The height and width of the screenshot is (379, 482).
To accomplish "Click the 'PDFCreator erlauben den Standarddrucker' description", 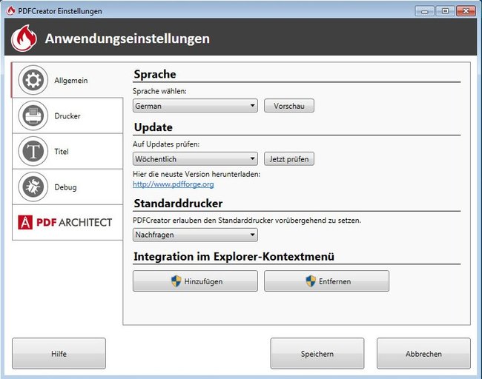I will 247,221.
